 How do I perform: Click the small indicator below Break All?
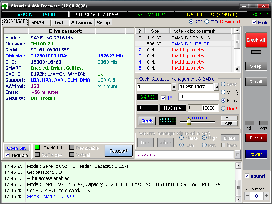pyautogui.click(x=256, y=52)
